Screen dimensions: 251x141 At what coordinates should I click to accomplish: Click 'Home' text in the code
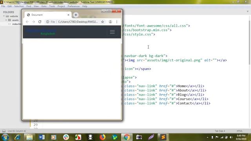pyautogui.click(x=182, y=86)
